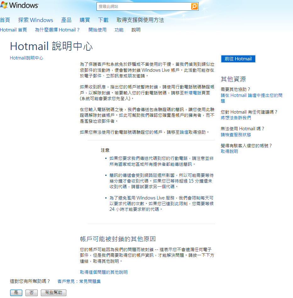Click the 否 feedback button
Screen dimensions: 293x298
pyautogui.click(x=31, y=292)
